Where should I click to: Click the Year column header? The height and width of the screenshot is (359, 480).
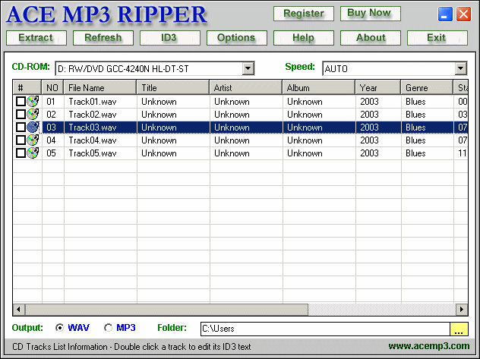[x=378, y=88]
